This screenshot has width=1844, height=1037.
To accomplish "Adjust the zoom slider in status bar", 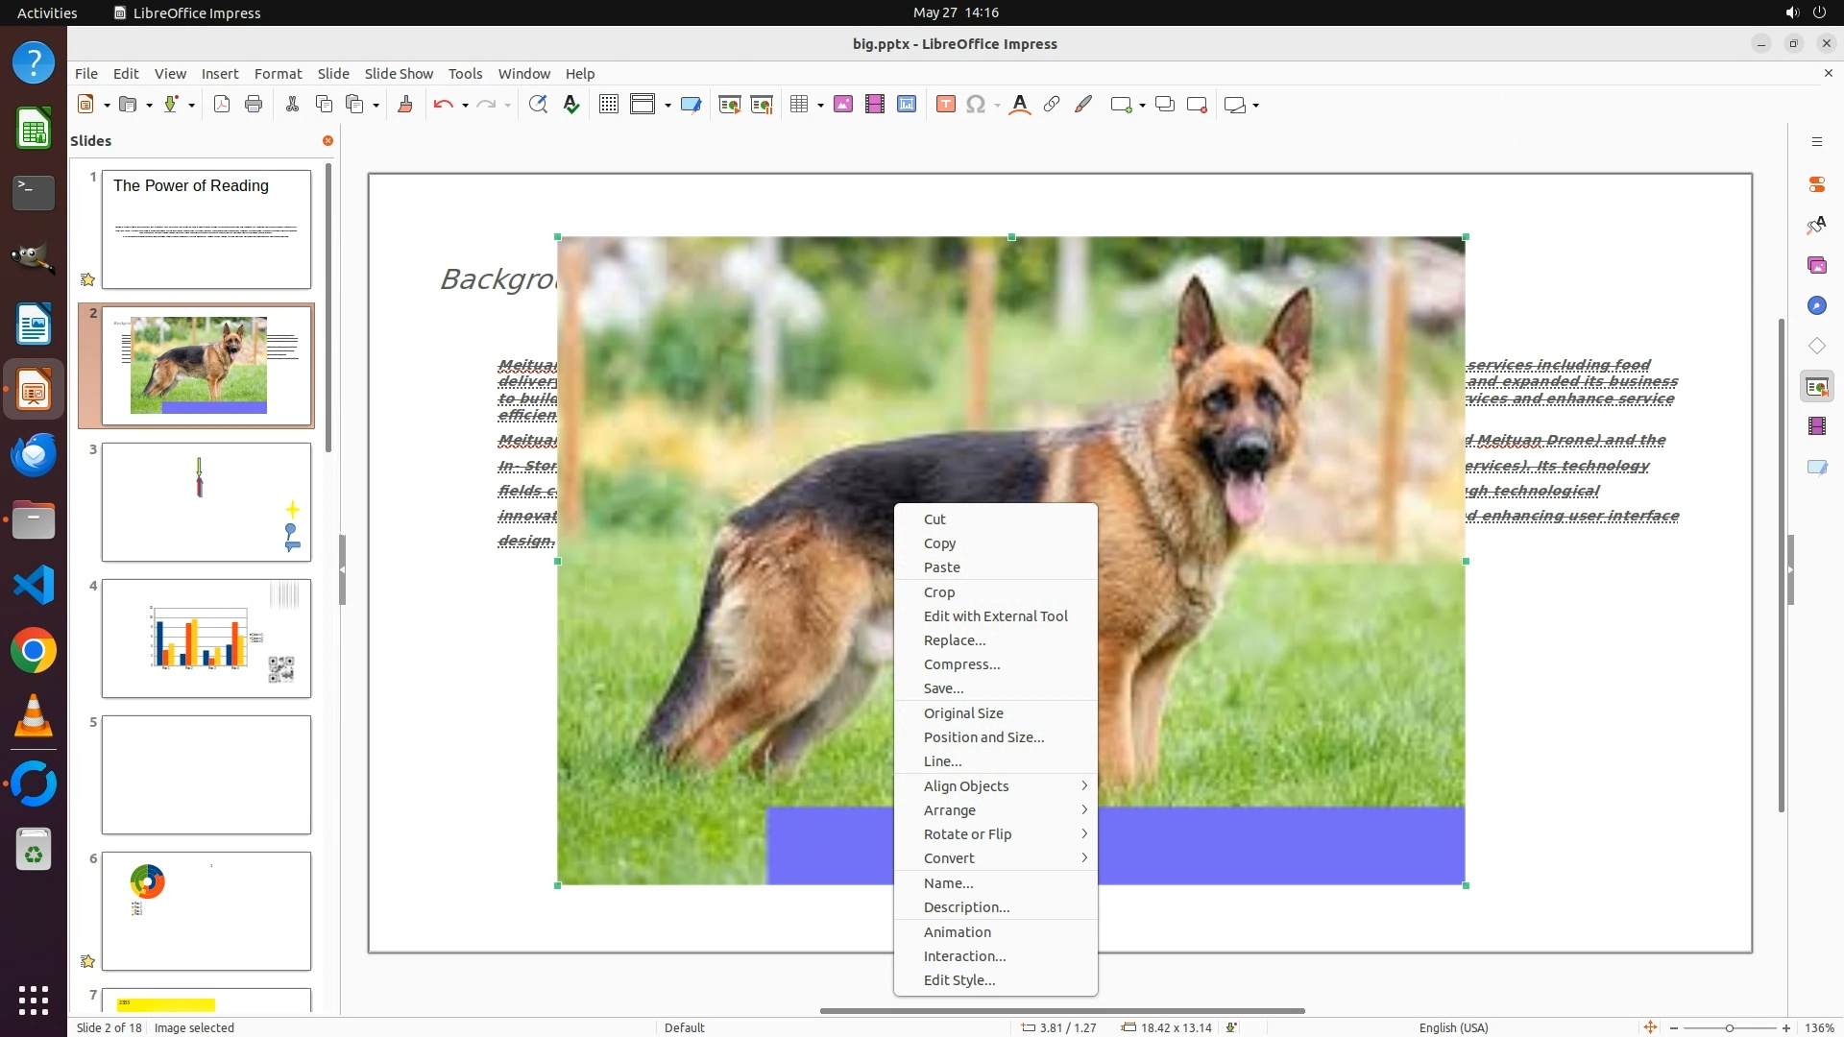I will tap(1729, 1027).
